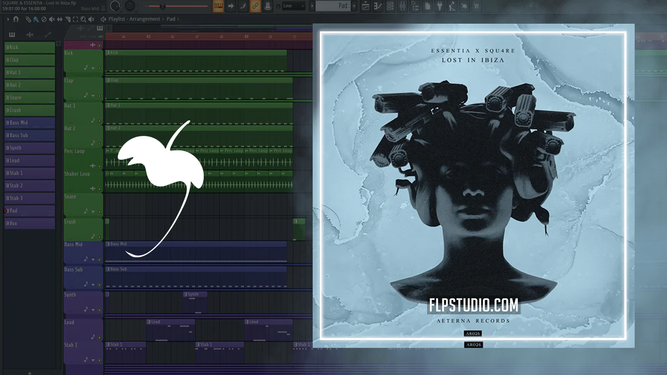This screenshot has width=667, height=375.
Task: Open the Kick track dropdown arrow
Action: 94,68
